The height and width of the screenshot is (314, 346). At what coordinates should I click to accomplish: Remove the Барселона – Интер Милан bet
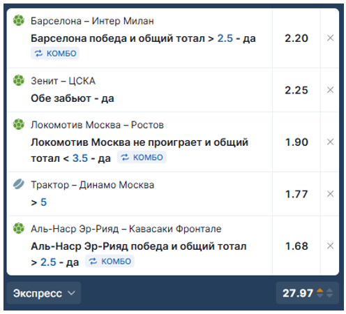click(330, 38)
